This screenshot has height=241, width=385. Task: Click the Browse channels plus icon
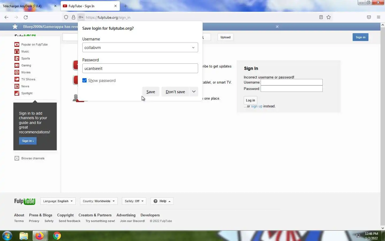click(17, 158)
